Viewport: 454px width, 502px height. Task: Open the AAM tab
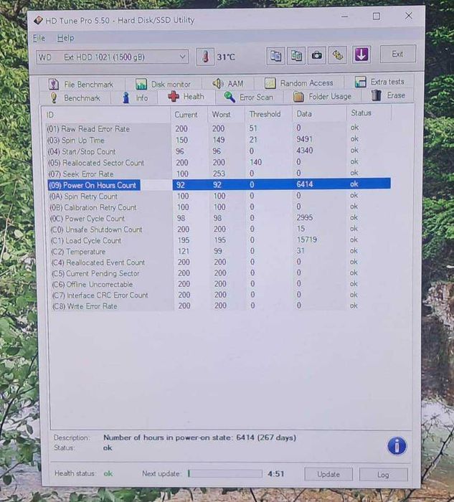(228, 84)
